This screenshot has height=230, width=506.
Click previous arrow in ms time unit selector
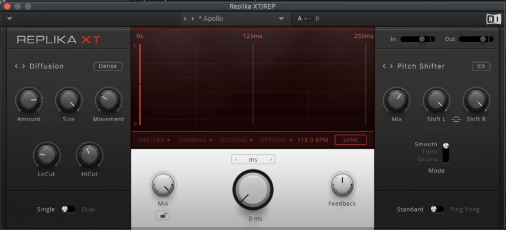pos(236,160)
